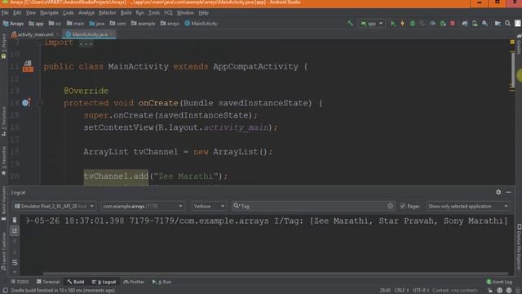Change the UTF-8 file encoding
The image size is (522, 294).
421,291
